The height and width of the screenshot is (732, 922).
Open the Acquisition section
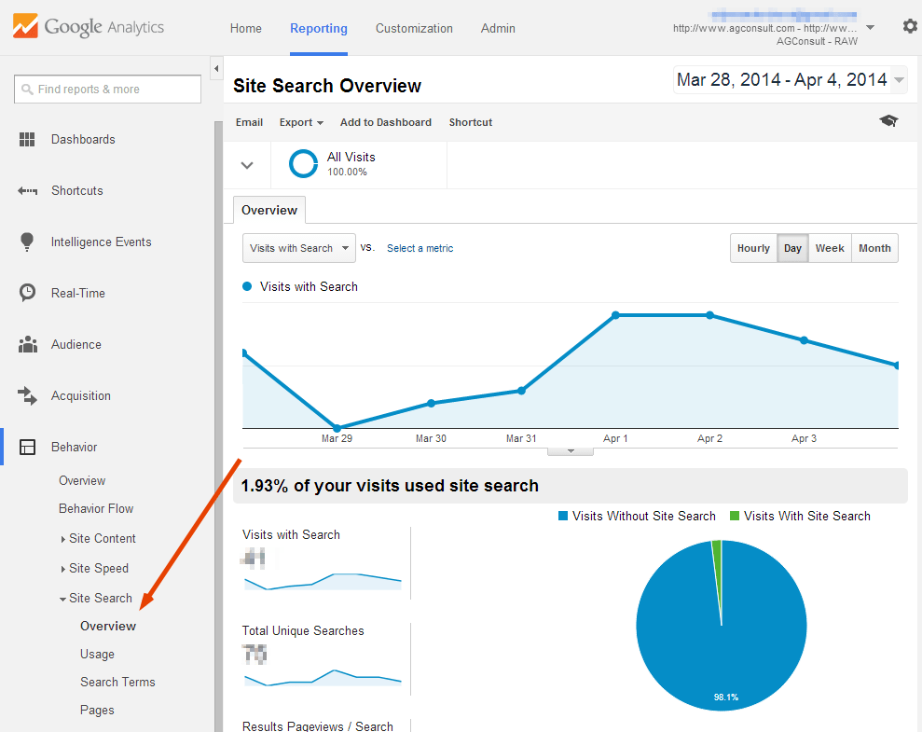83,395
